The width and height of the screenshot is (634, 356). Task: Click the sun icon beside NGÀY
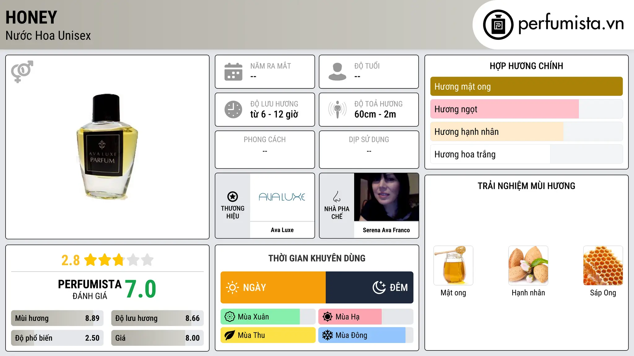232,287
